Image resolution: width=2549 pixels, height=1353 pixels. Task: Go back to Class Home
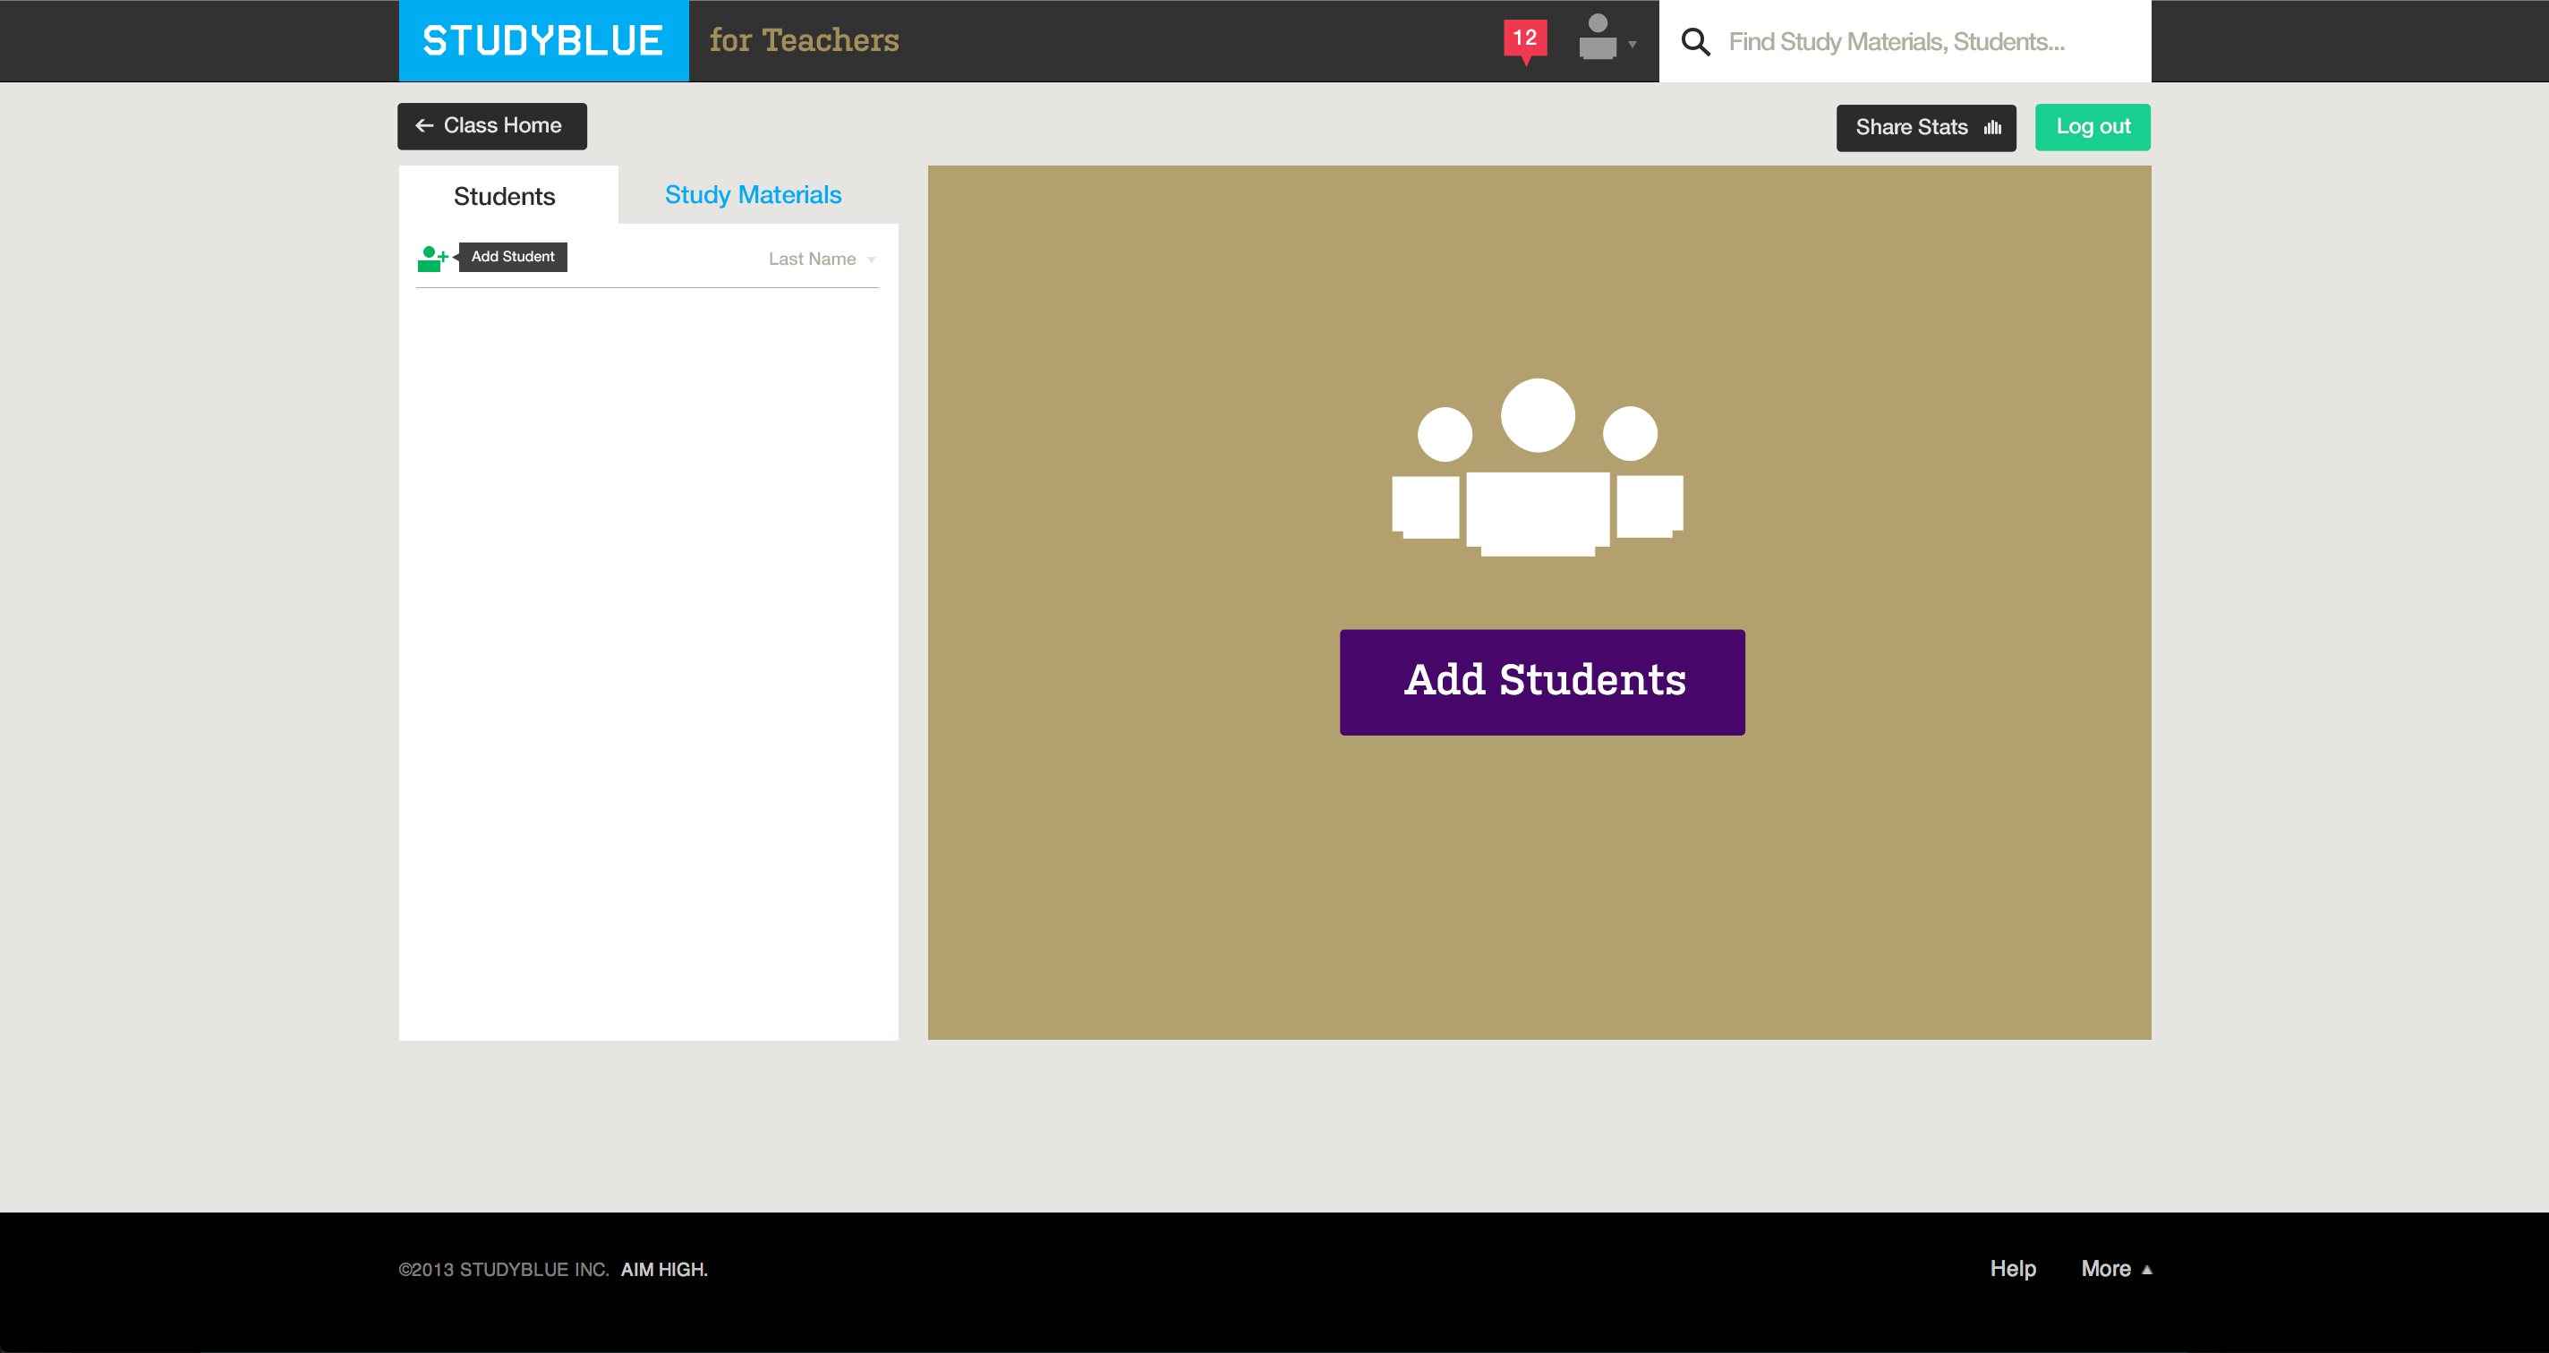(x=491, y=125)
